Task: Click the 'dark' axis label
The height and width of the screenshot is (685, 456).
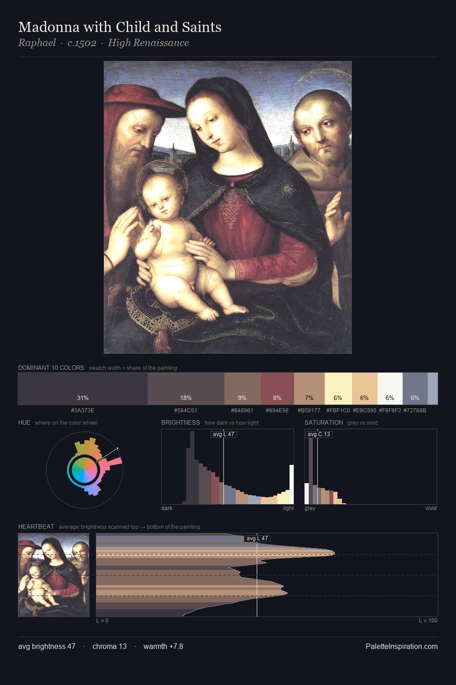Action: click(167, 508)
